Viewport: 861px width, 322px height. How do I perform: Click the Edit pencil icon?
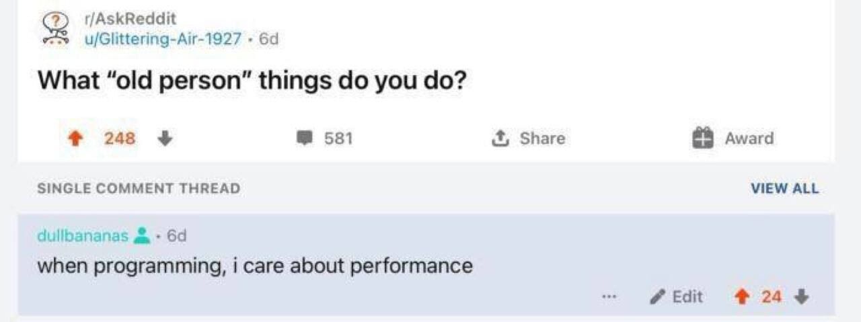click(x=658, y=296)
